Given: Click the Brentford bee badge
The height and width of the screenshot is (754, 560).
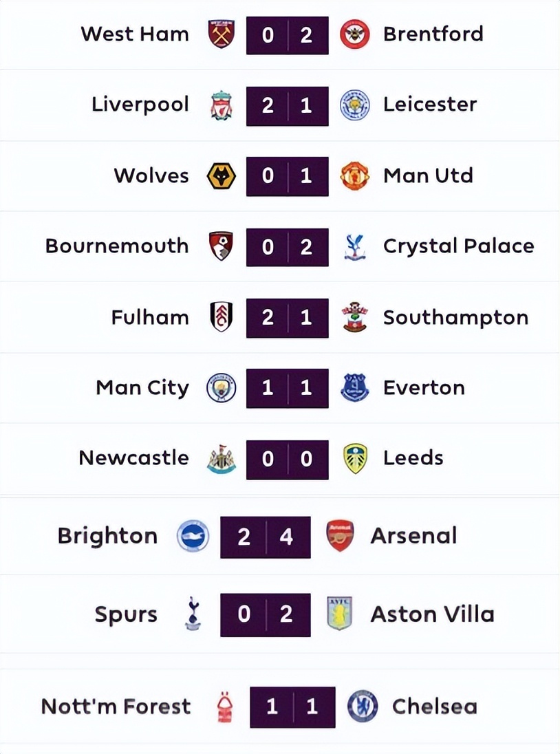Looking at the screenshot, I should coord(354,34).
